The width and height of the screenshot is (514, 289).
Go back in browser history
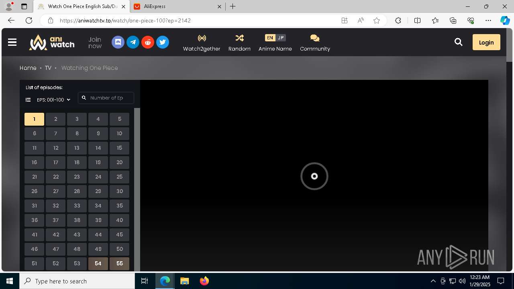11,20
